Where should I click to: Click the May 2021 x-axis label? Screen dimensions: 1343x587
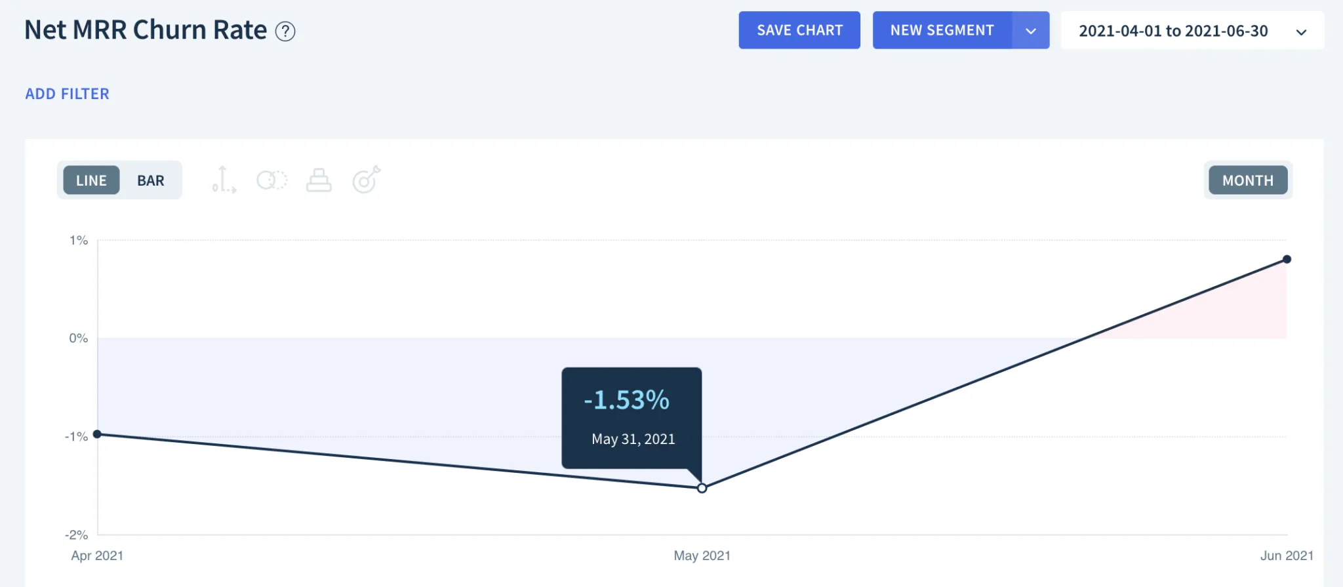point(702,556)
